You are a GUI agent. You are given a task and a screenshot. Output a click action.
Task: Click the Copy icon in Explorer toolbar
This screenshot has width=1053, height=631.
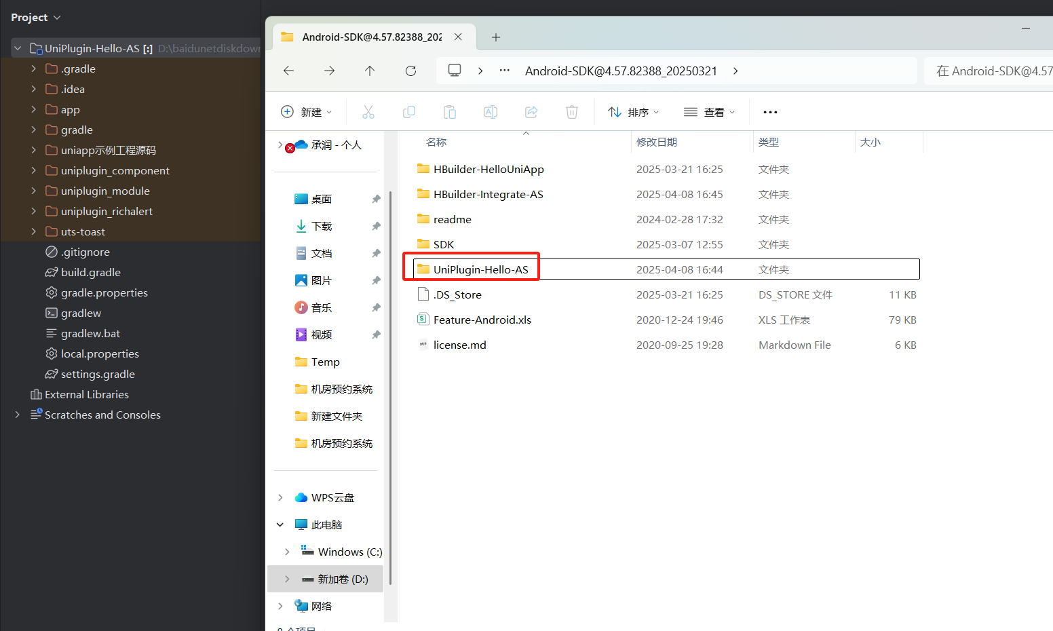click(409, 112)
